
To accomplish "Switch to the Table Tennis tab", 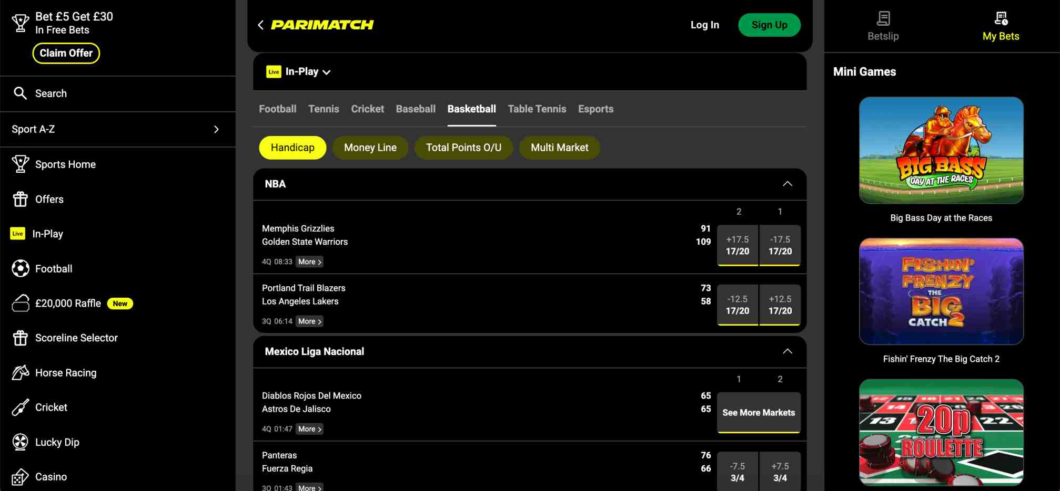I will coord(537,109).
